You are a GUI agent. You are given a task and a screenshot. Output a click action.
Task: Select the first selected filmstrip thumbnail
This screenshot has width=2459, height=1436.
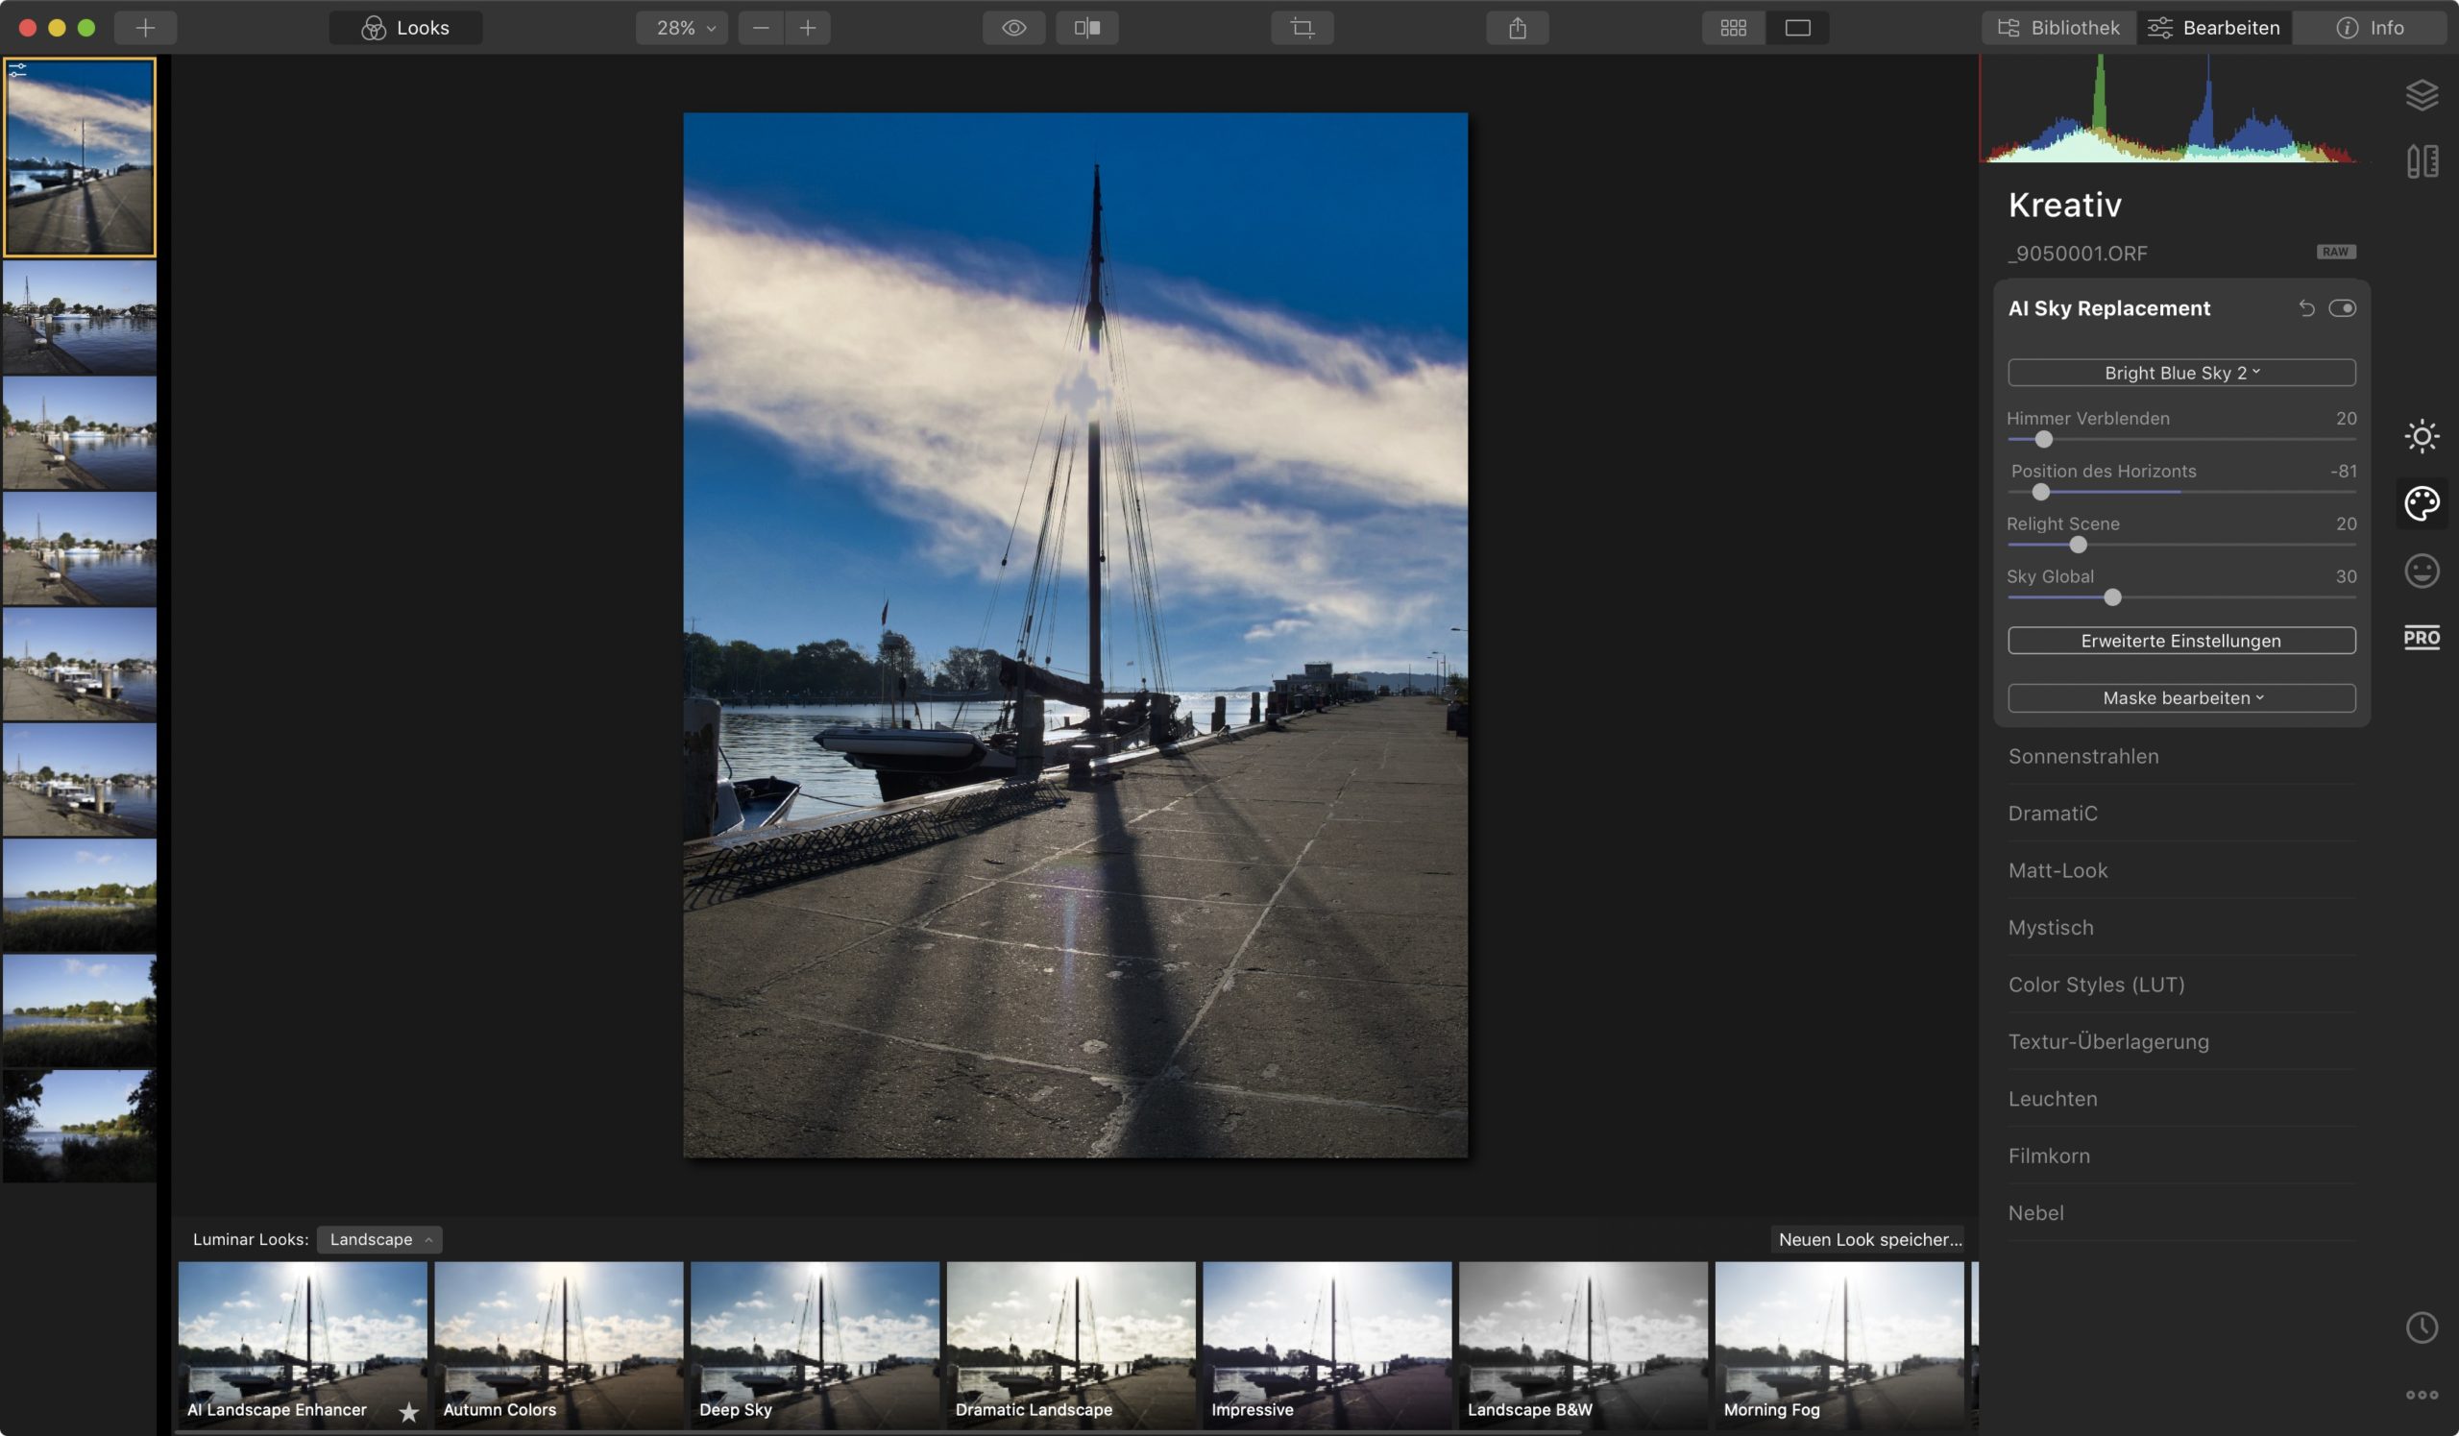coord(79,158)
